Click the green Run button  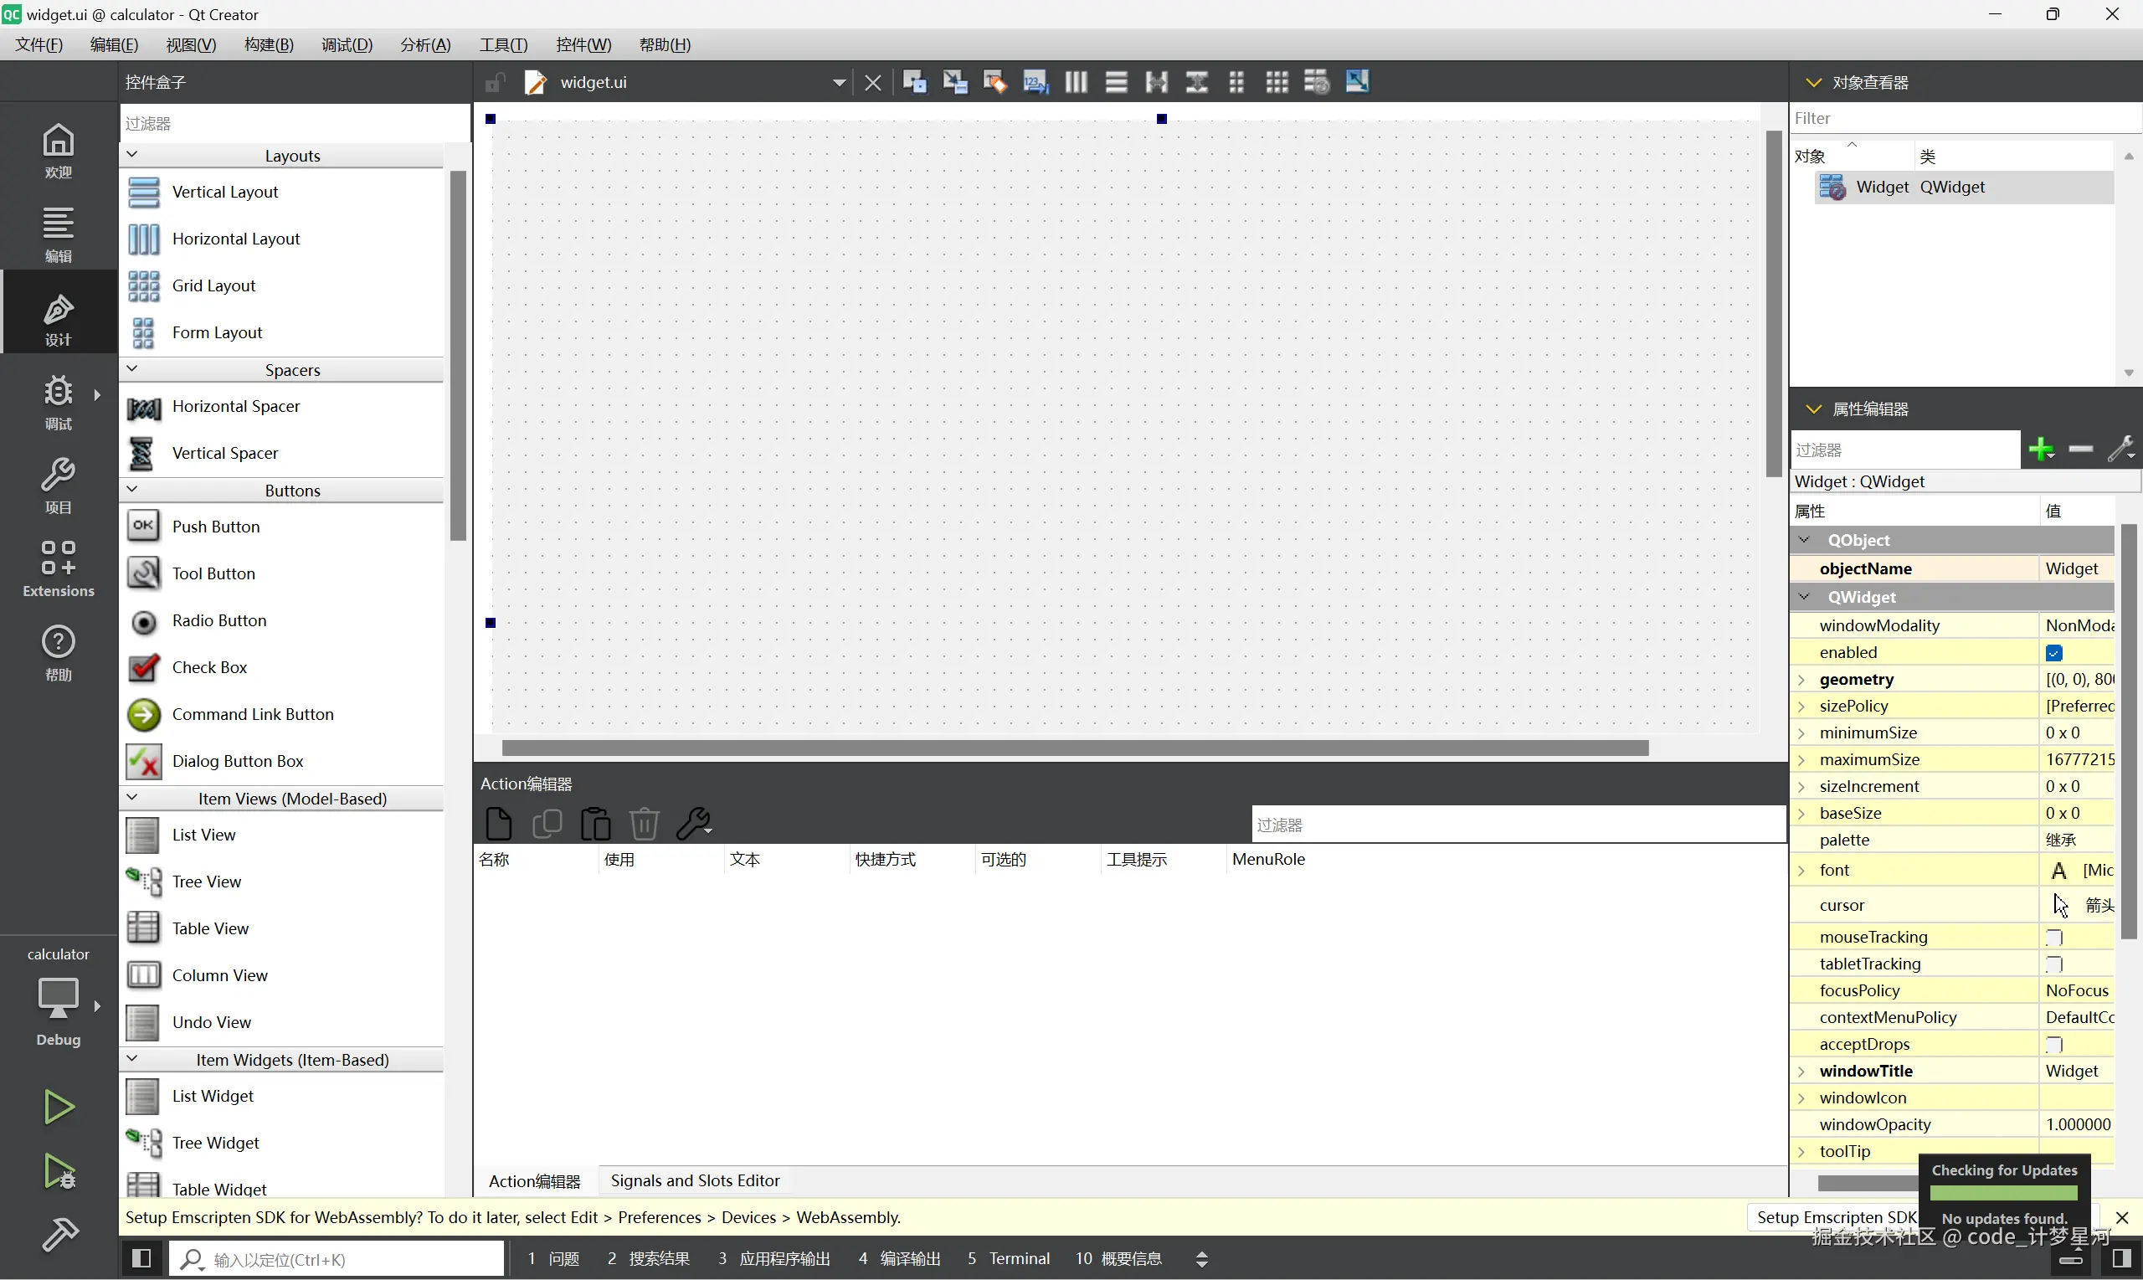(x=58, y=1107)
